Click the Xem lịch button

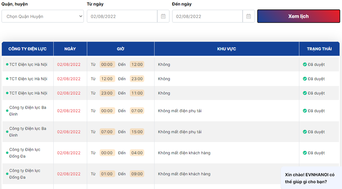coord(298,16)
